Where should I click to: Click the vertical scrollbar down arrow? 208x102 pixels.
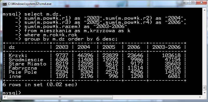(x=204, y=93)
